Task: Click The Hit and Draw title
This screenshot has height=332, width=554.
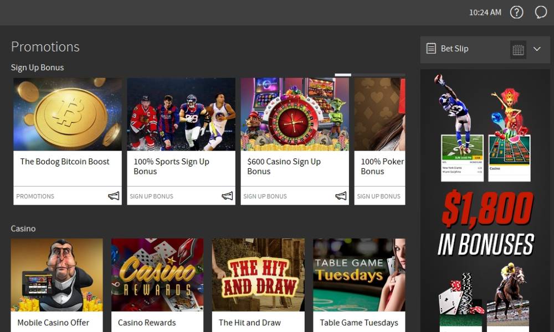Action: [250, 323]
